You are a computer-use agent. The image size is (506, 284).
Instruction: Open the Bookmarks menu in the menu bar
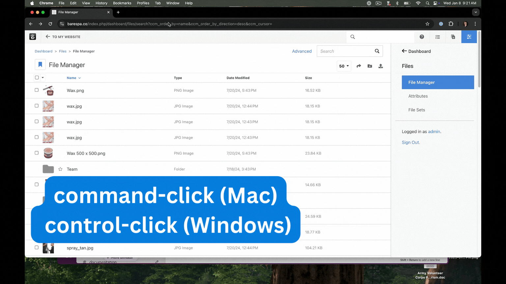click(x=122, y=3)
